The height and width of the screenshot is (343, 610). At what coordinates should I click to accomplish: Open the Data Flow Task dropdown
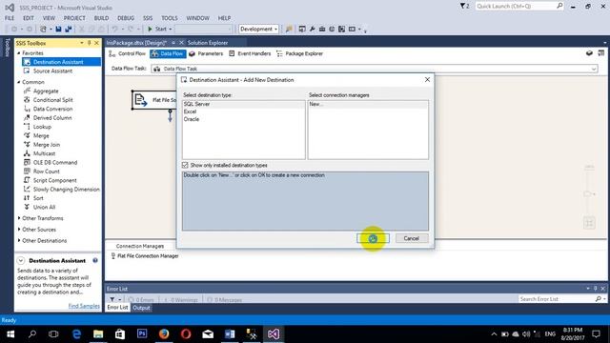(x=594, y=69)
